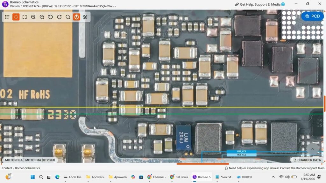Expand the system tray hidden icons chevron
The image size is (326, 183).
click(273, 177)
